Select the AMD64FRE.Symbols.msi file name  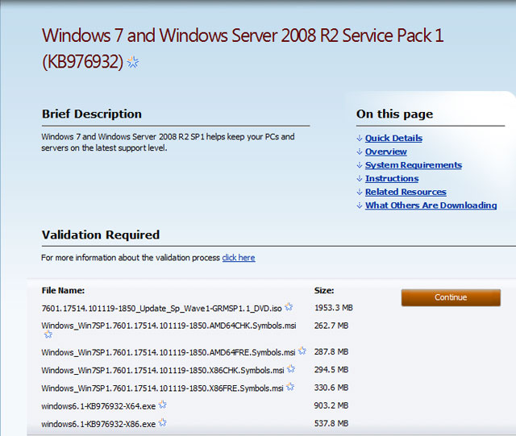pos(169,352)
